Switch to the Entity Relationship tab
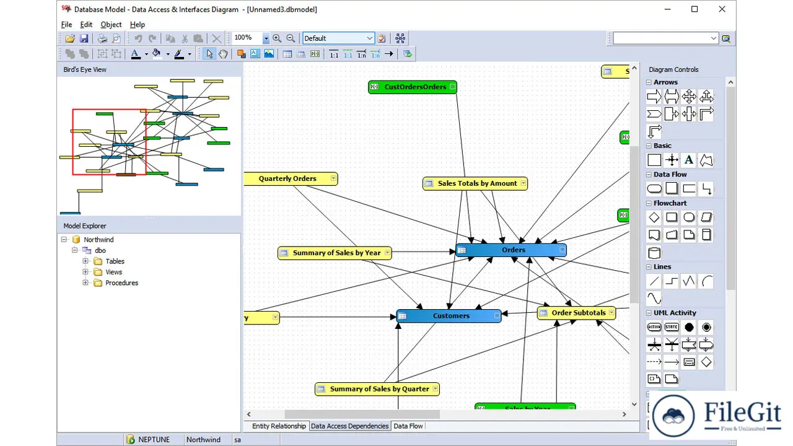Viewport: 793px width, 446px height. point(279,426)
